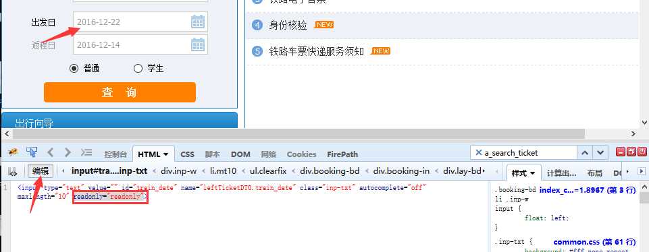The height and width of the screenshot is (252, 649).
Task: Click the 返程日 date input field
Action: (x=140, y=44)
